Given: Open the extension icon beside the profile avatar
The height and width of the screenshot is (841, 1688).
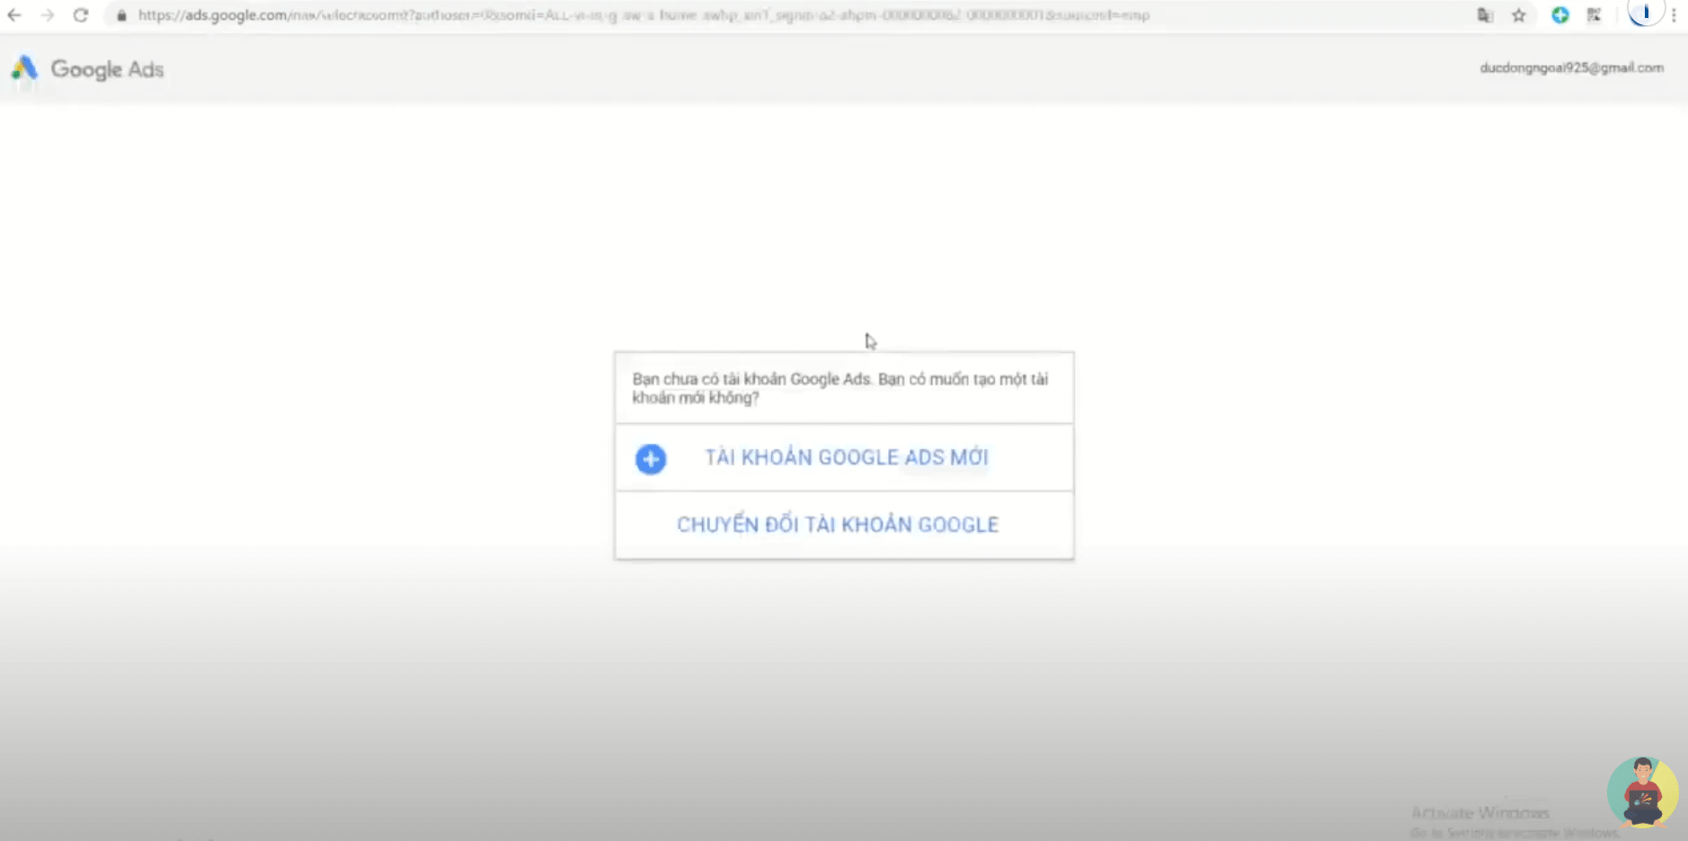Looking at the screenshot, I should pos(1595,15).
